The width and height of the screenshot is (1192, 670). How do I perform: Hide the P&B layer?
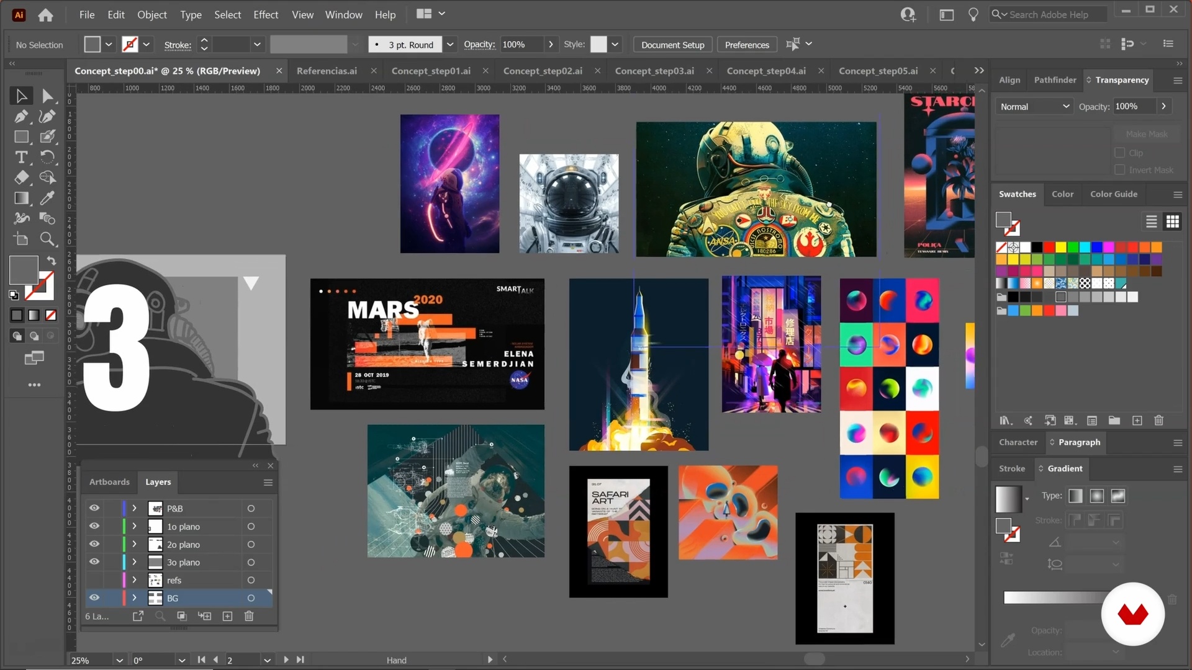tap(94, 508)
